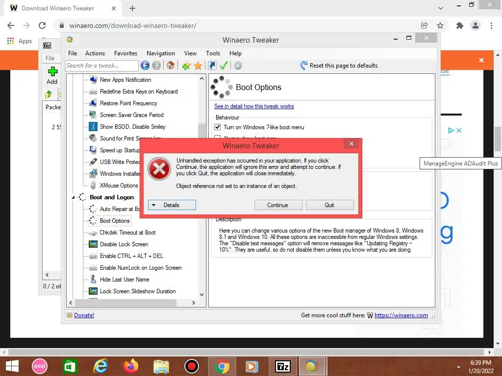The image size is (502, 376).
Task: Expand Details in the error dialog
Action: coord(172,205)
